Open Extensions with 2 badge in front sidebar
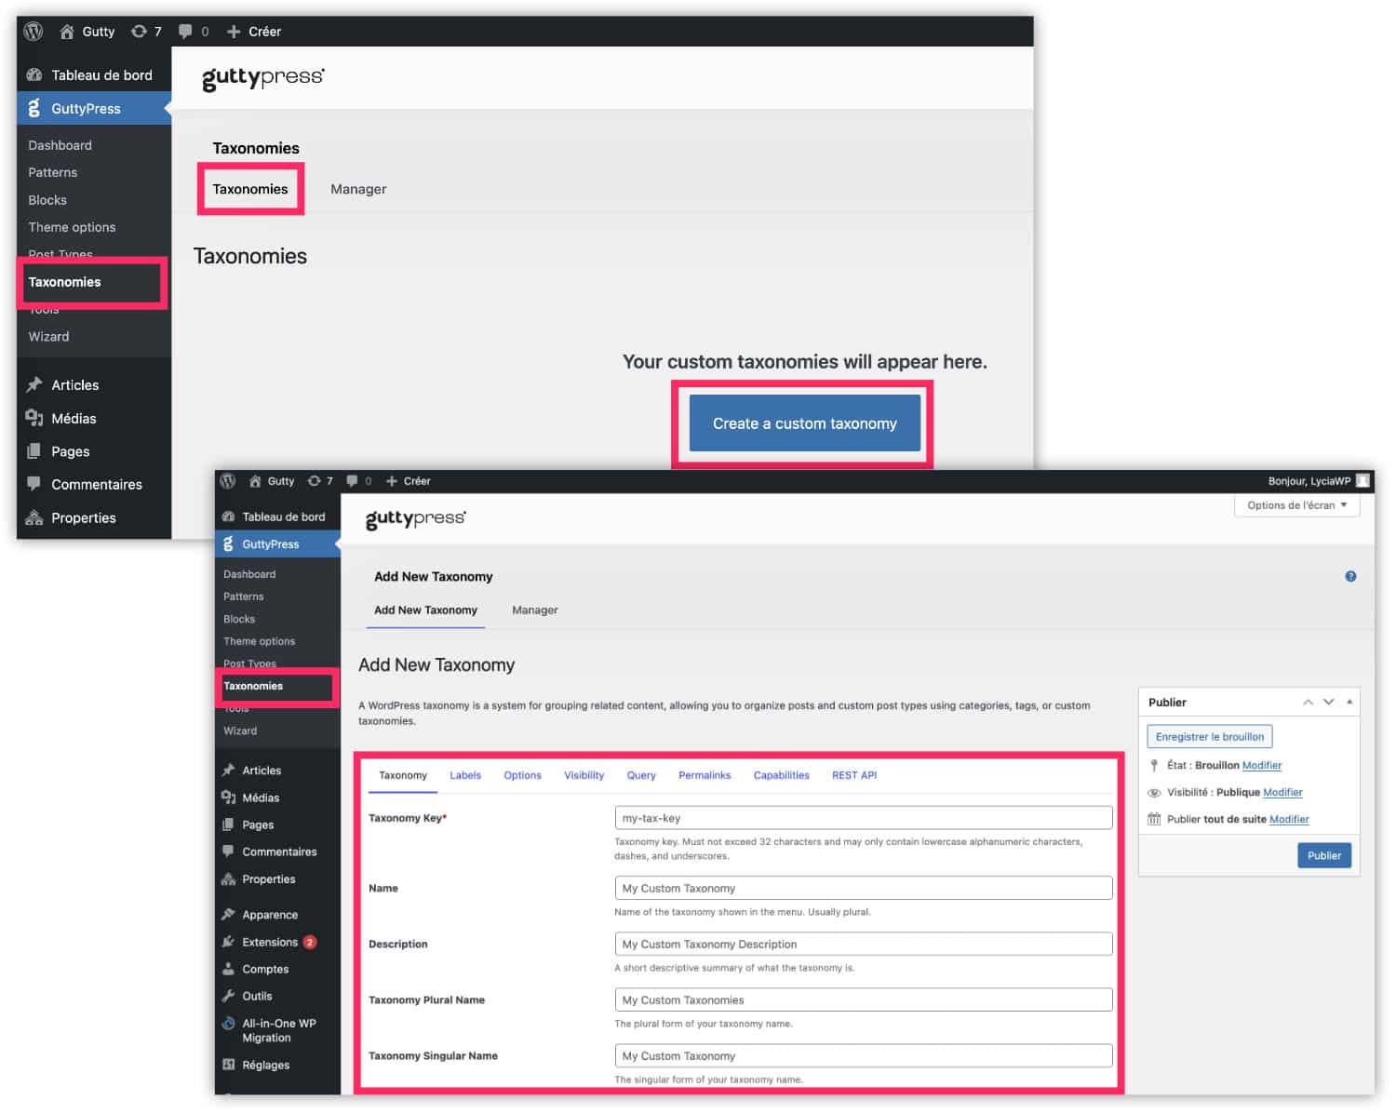1396x1113 pixels. [277, 943]
